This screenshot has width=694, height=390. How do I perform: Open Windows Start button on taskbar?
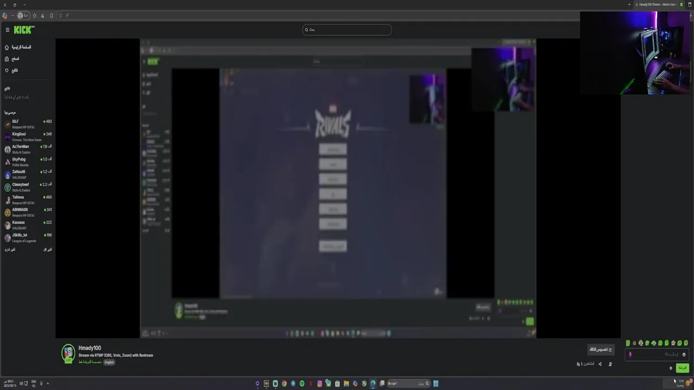(x=435, y=383)
